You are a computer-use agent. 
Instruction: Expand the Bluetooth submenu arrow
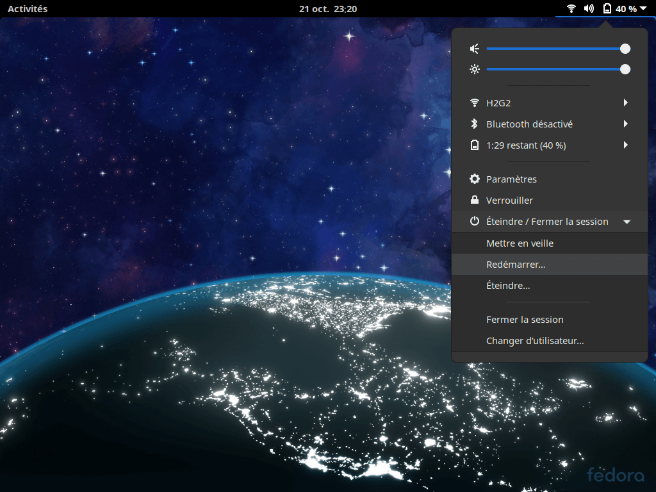click(626, 124)
